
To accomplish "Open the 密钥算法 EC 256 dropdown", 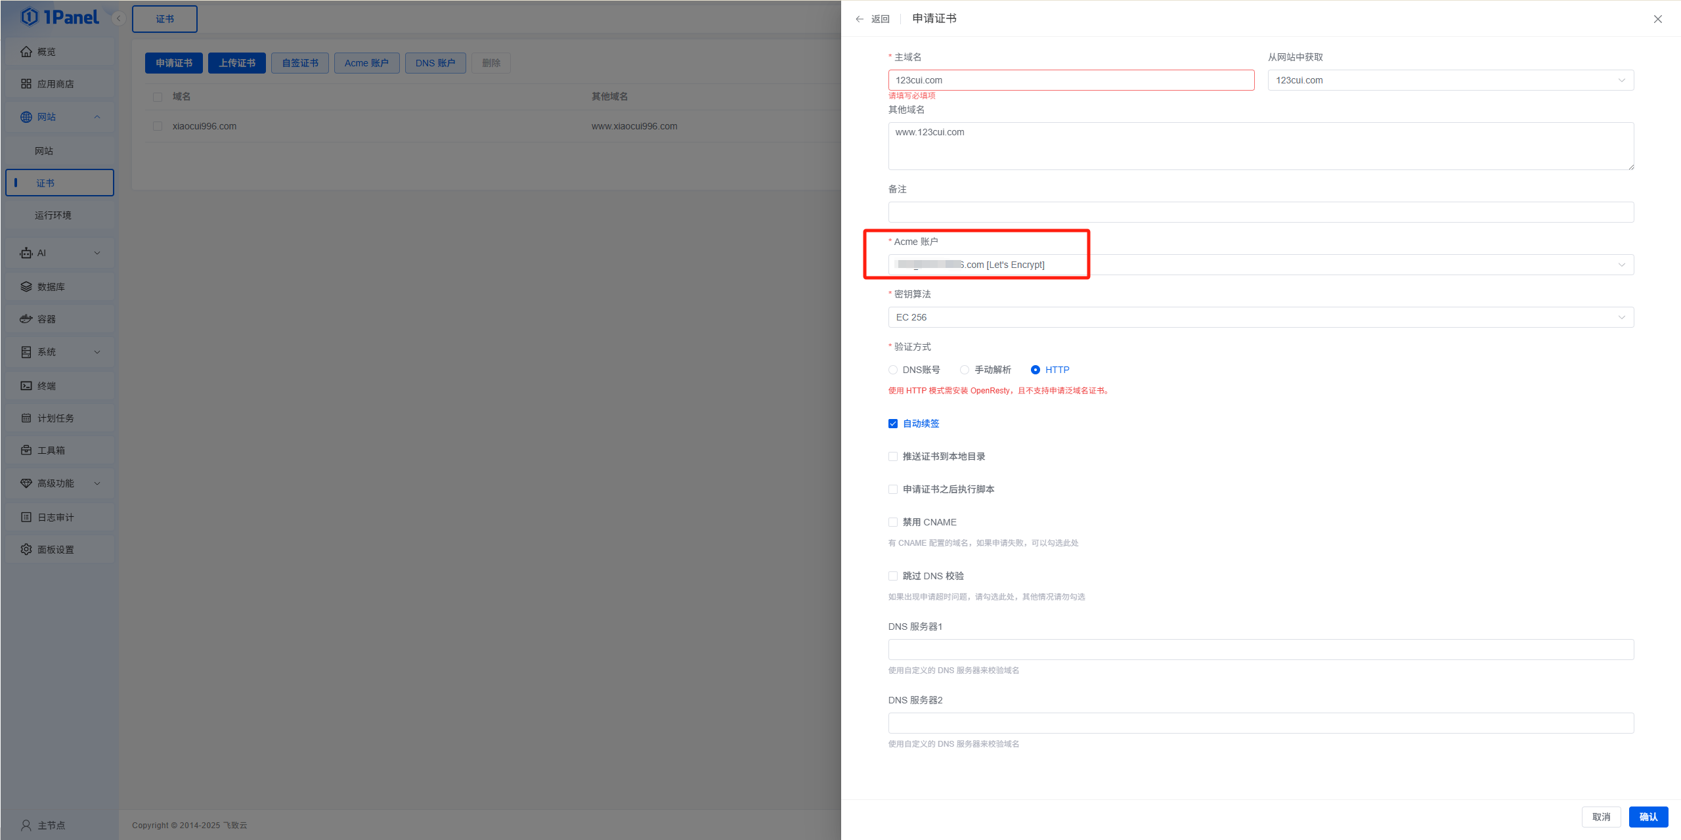I will 1259,317.
